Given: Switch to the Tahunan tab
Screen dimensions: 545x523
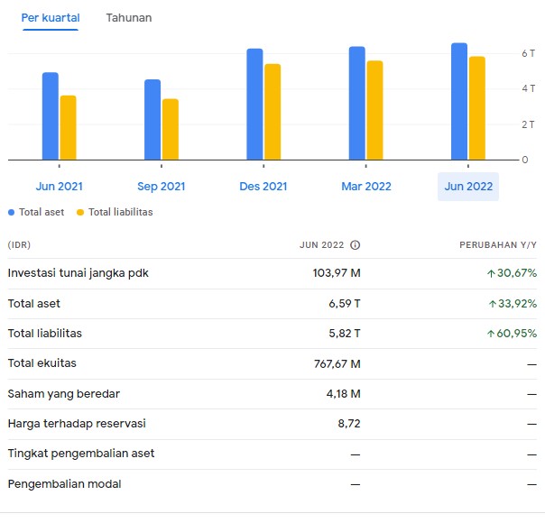Looking at the screenshot, I should [x=129, y=18].
